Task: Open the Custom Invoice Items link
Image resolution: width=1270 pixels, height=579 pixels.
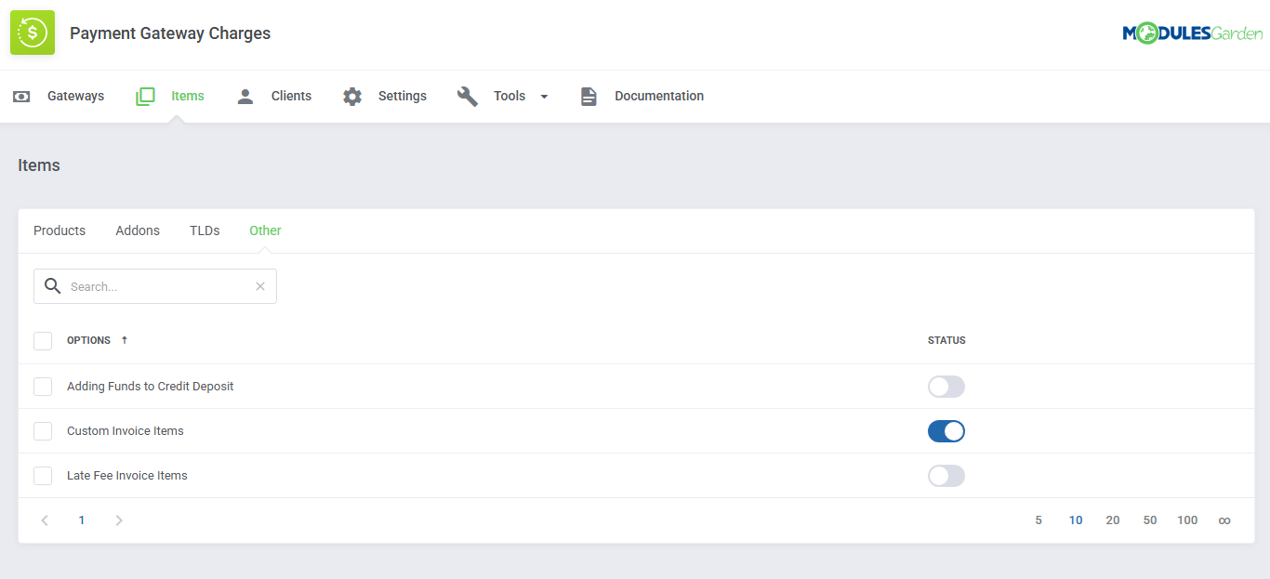Action: click(x=125, y=430)
